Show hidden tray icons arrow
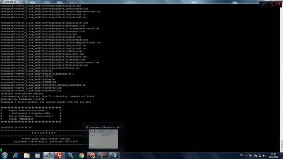Image resolution: width=283 pixels, height=159 pixels. click(246, 155)
